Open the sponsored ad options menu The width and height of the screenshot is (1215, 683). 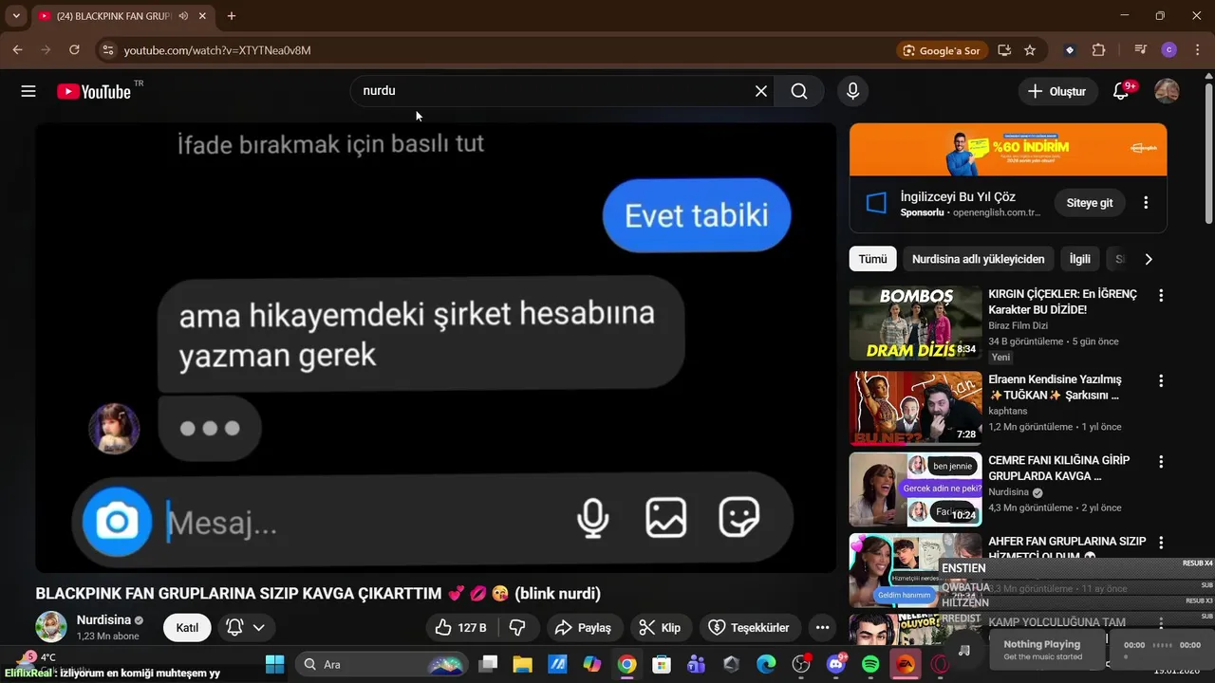coord(1146,203)
